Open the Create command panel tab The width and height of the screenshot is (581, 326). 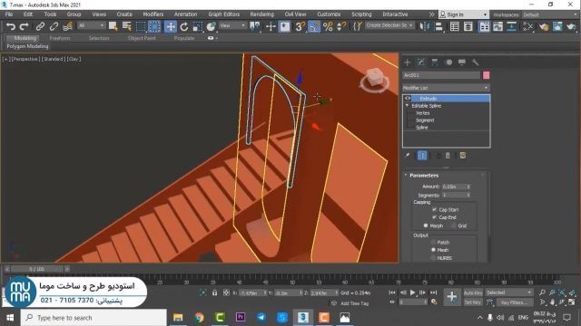pos(408,62)
